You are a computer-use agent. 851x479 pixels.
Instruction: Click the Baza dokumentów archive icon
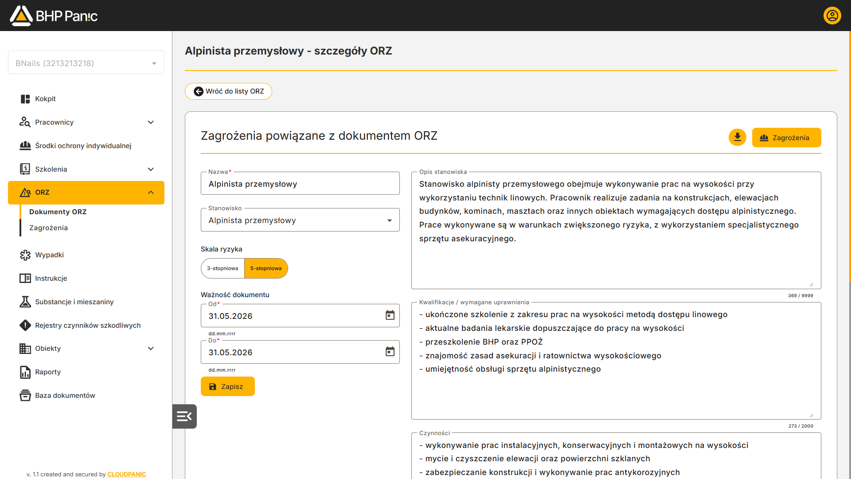click(25, 395)
